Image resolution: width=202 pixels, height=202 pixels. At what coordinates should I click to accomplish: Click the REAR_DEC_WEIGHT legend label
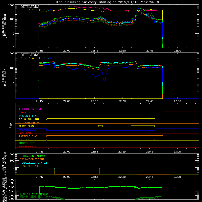(x=31, y=166)
